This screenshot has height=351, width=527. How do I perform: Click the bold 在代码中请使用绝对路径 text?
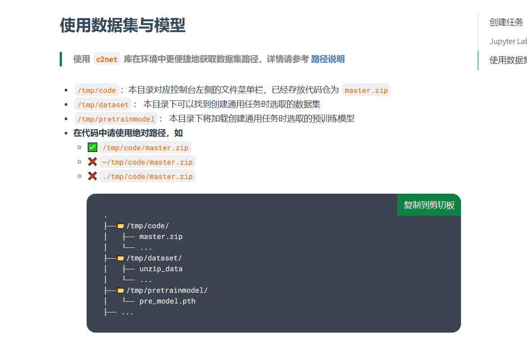[120, 133]
